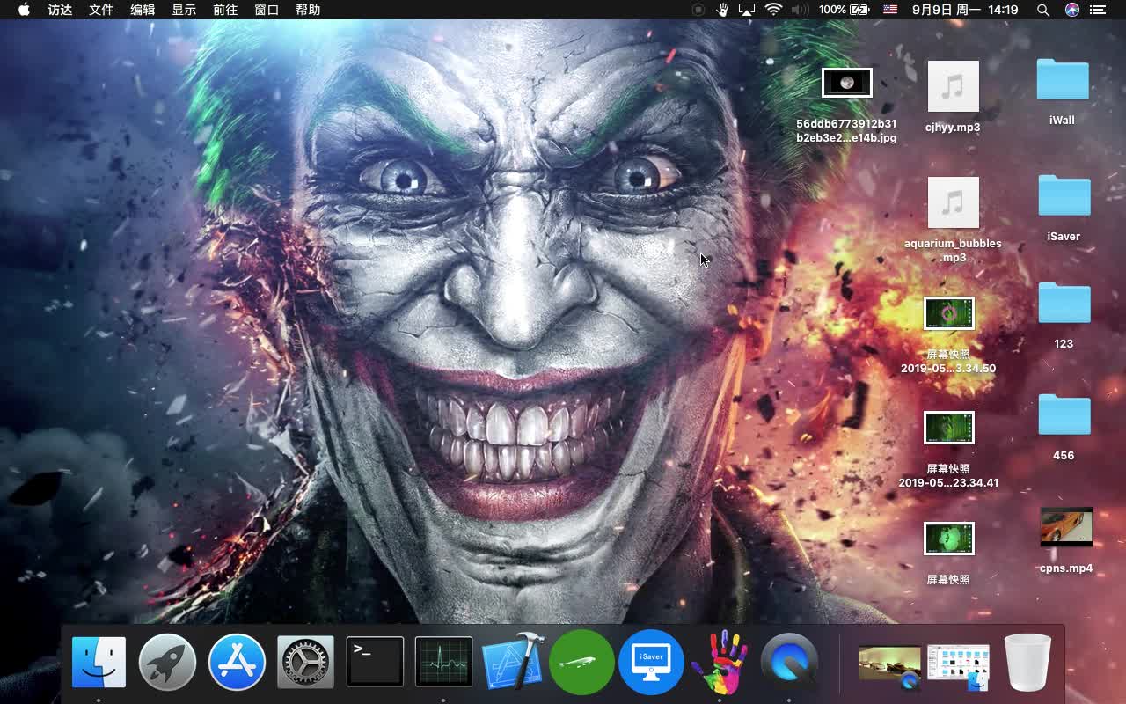Restore the minimized Finder window in Dock
Image resolution: width=1126 pixels, height=704 pixels.
[x=958, y=667]
